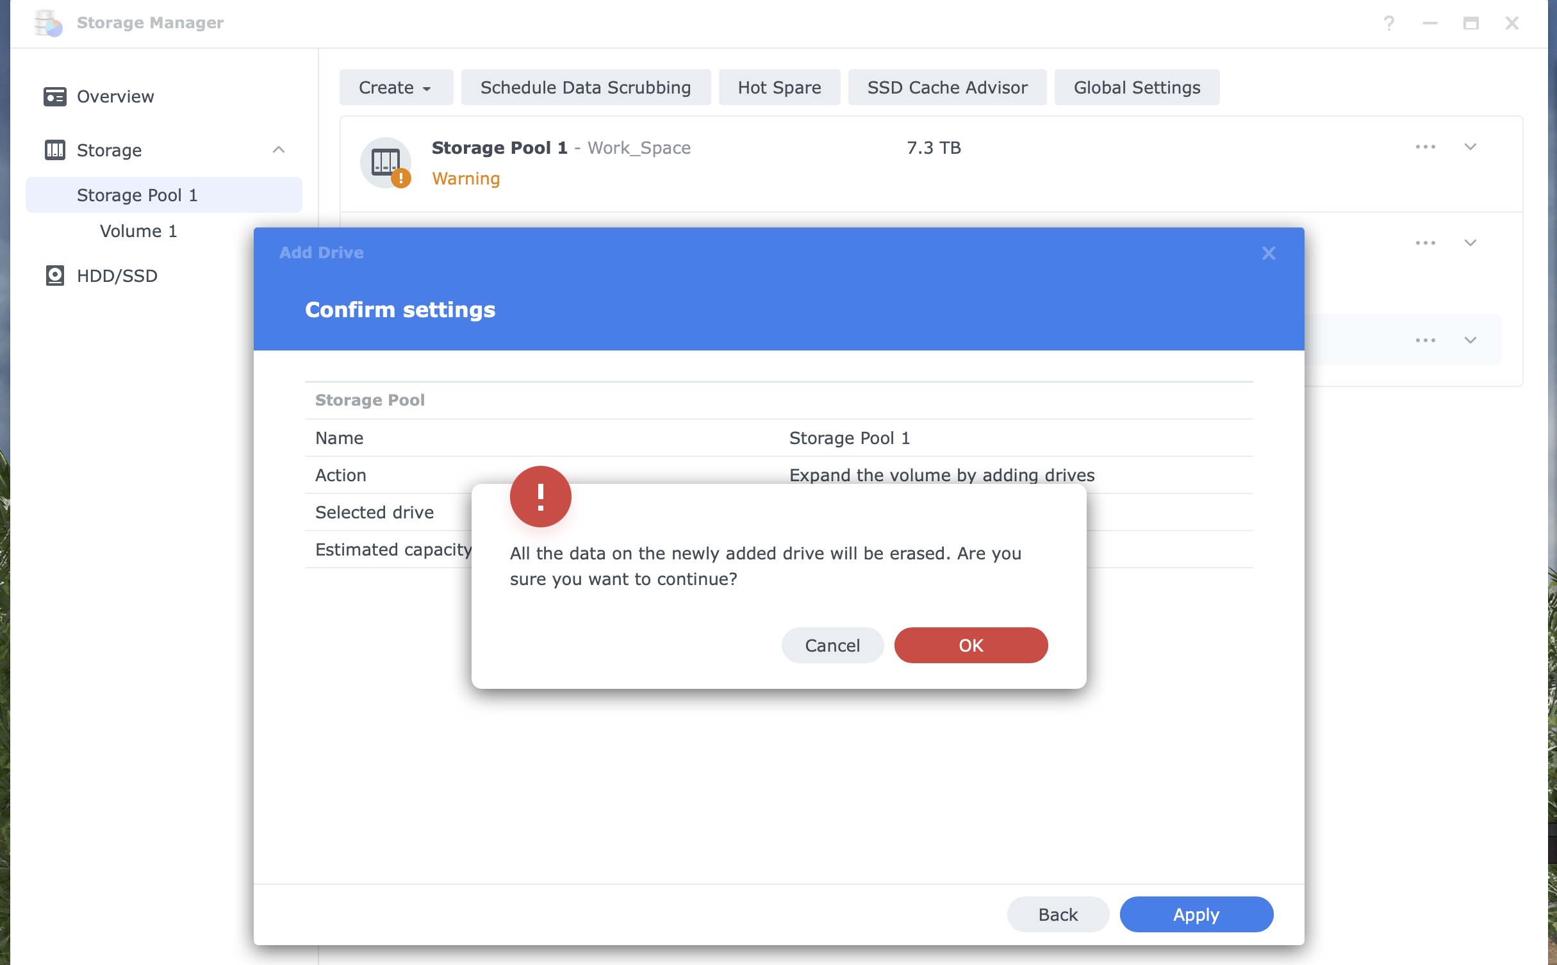Open Global Settings
Image resolution: width=1557 pixels, height=965 pixels.
point(1136,87)
